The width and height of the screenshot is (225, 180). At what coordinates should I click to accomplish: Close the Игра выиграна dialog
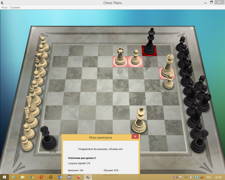point(135,137)
